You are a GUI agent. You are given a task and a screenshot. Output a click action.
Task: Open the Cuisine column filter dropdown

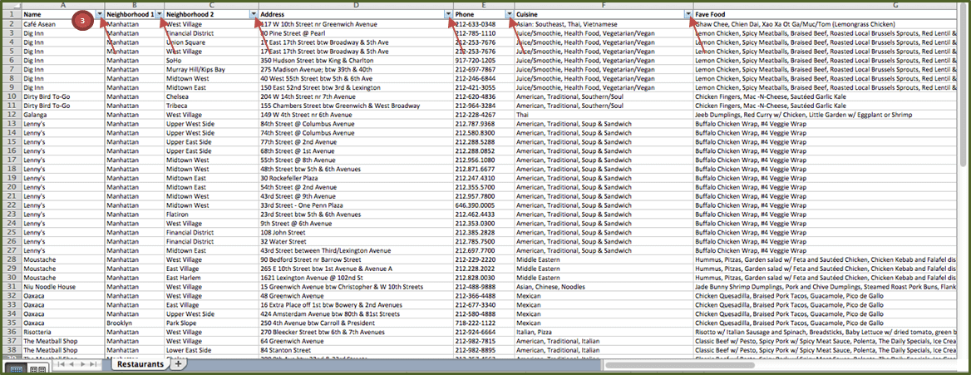(x=688, y=15)
